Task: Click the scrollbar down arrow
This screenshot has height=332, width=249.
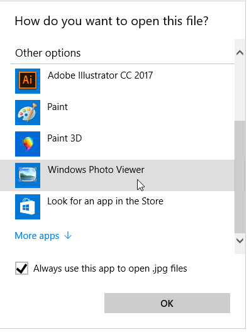Action: (x=240, y=241)
